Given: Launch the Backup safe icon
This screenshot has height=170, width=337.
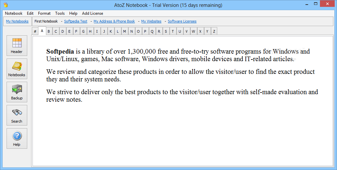Looking at the screenshot, I should click(x=17, y=92).
